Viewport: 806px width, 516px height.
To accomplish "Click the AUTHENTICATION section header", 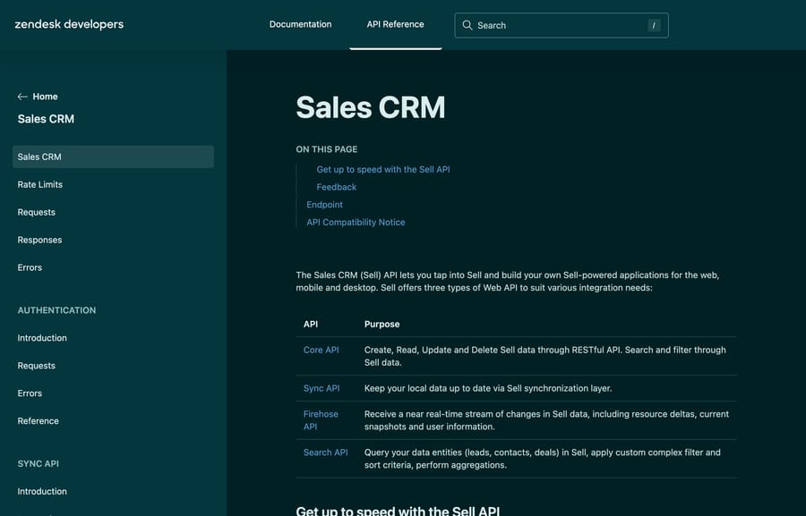I will coord(56,310).
